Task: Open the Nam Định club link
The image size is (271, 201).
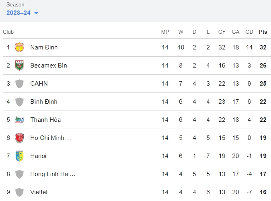Action: coord(44,47)
